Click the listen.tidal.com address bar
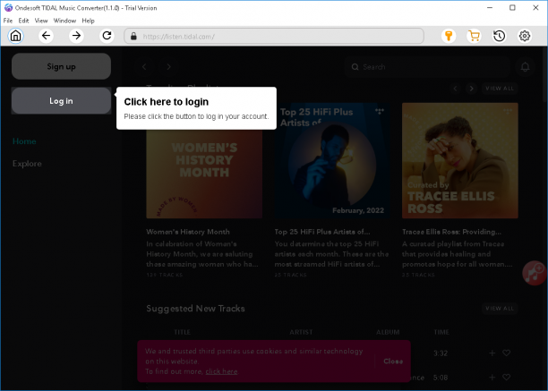The height and width of the screenshot is (391, 548). (x=274, y=36)
